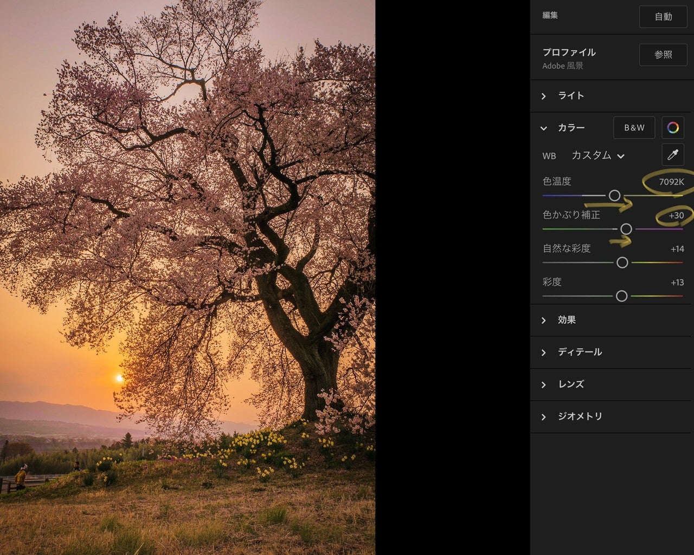The width and height of the screenshot is (694, 555).
Task: Click the +14 vibrance value
Action: 677,249
